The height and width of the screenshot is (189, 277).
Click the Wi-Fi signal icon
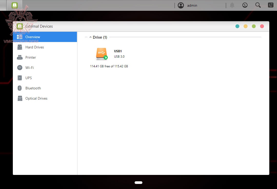pyautogui.click(x=20, y=68)
